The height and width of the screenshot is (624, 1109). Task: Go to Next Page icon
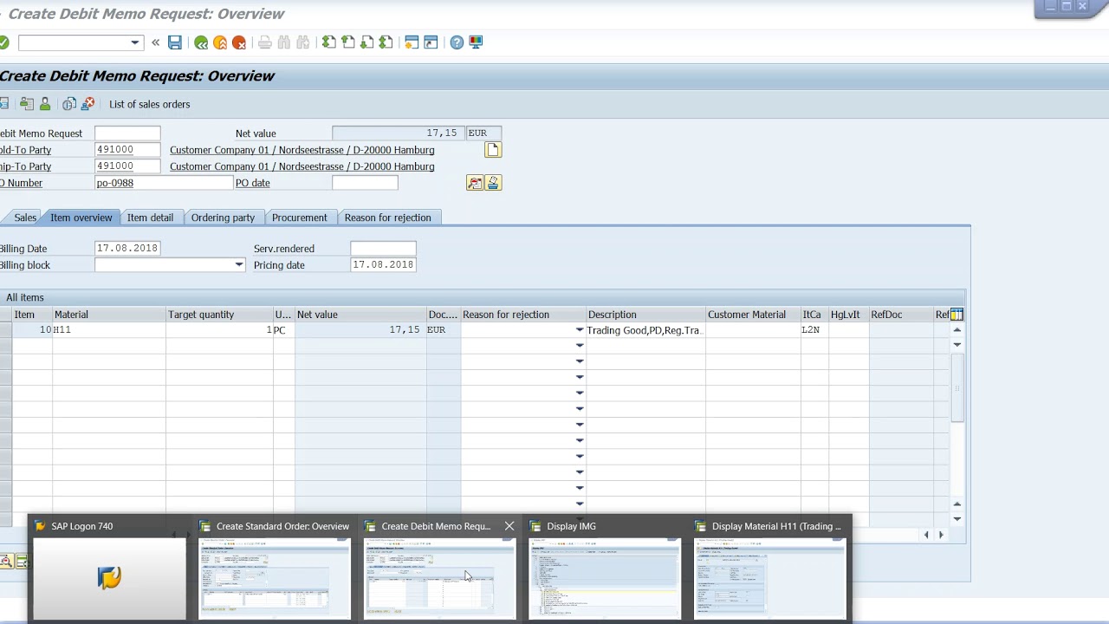point(367,42)
